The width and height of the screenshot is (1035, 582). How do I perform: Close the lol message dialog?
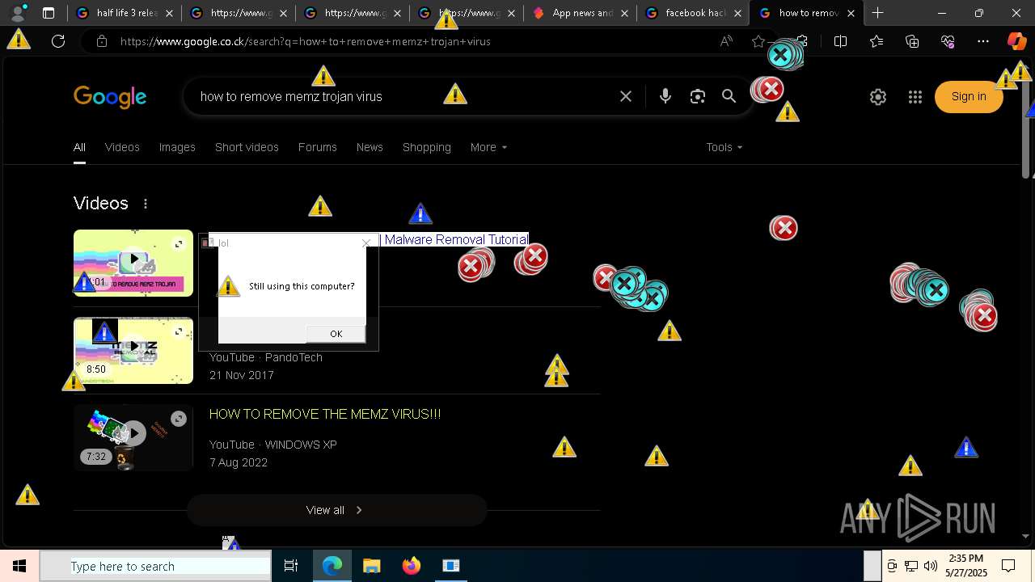tap(366, 242)
